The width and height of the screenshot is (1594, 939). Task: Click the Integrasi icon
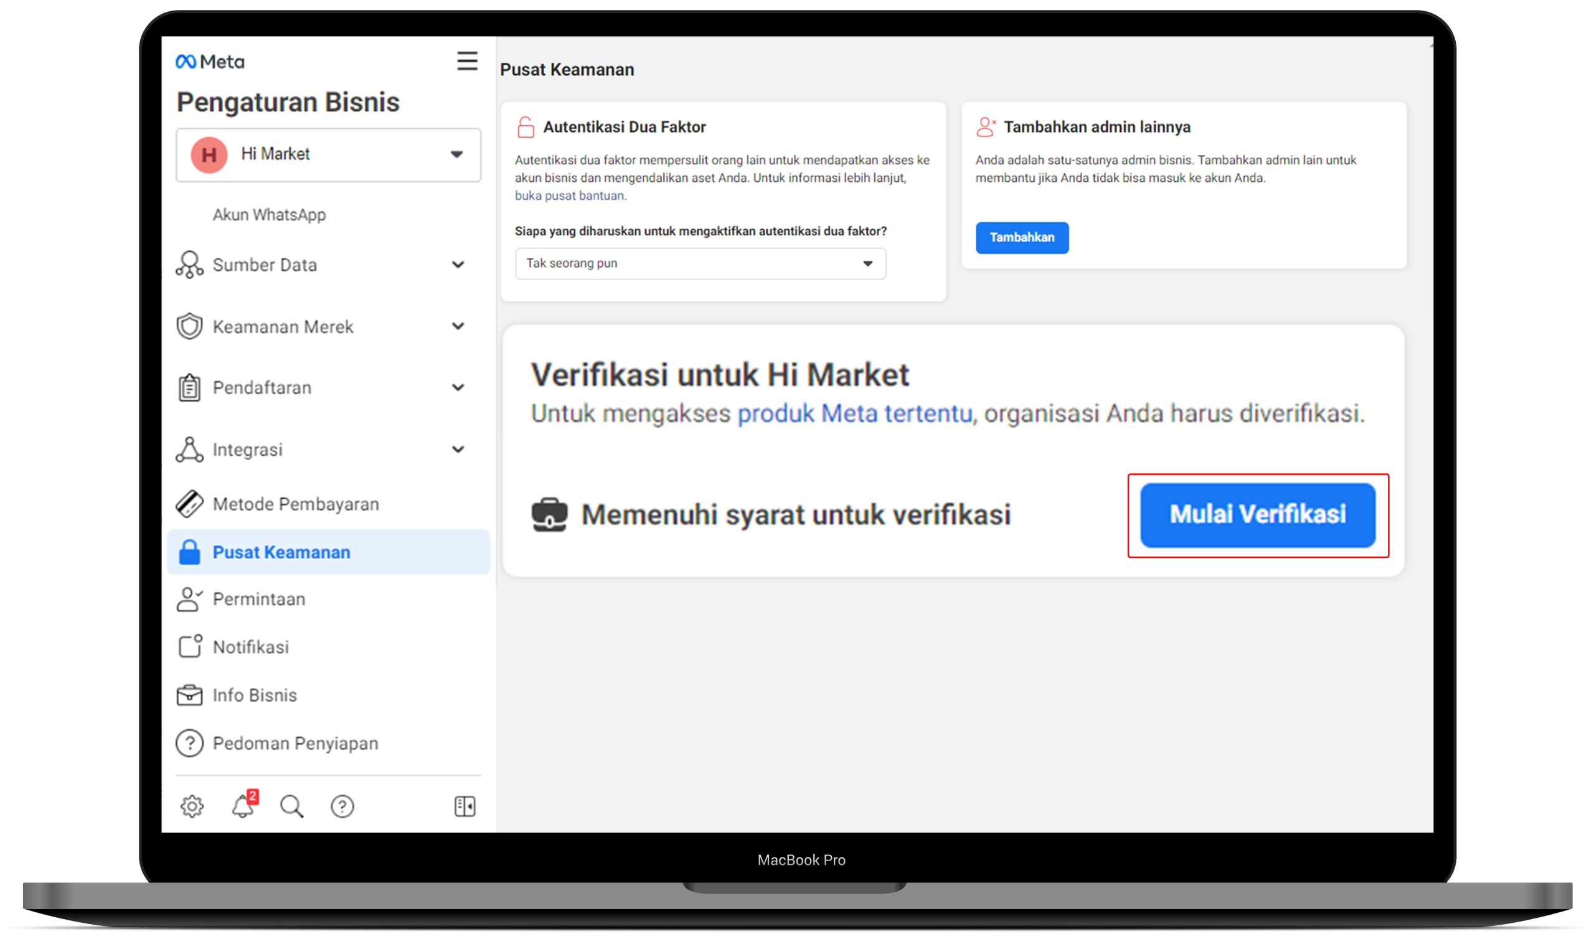click(190, 449)
